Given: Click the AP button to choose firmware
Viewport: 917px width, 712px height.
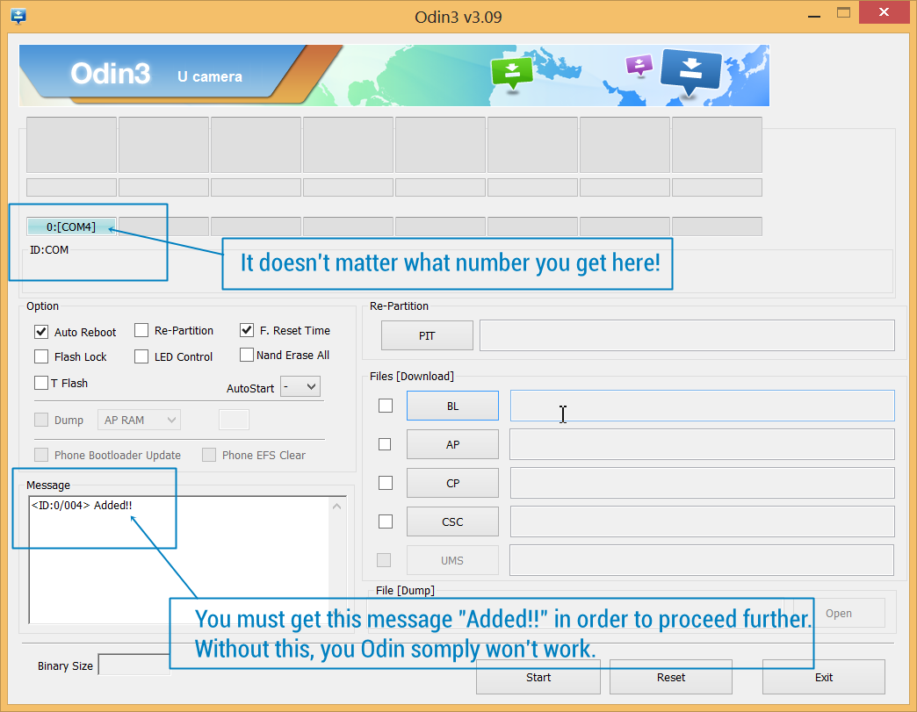Looking at the screenshot, I should coord(452,444).
